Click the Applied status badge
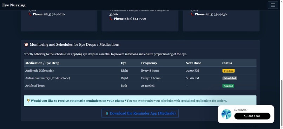 coord(228,86)
